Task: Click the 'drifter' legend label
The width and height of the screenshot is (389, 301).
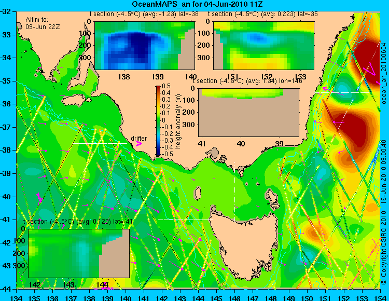Action: (138, 138)
